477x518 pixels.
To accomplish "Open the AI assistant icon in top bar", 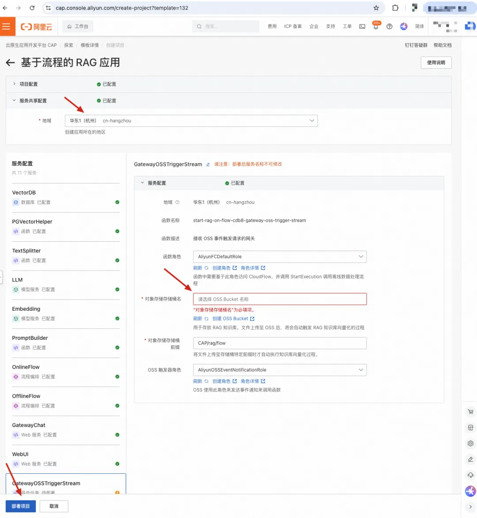I will tap(404, 27).
